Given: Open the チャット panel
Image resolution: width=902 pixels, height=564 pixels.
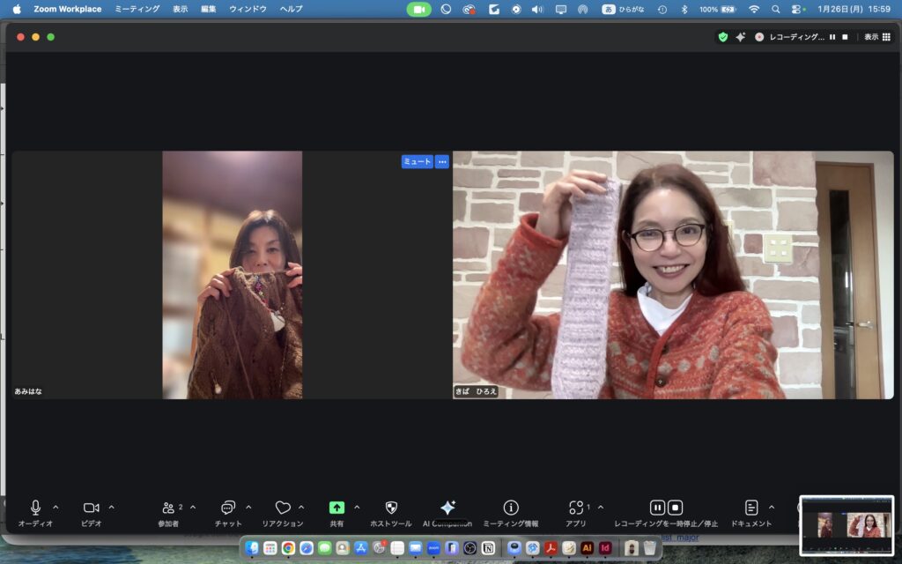Looking at the screenshot, I should tap(228, 508).
